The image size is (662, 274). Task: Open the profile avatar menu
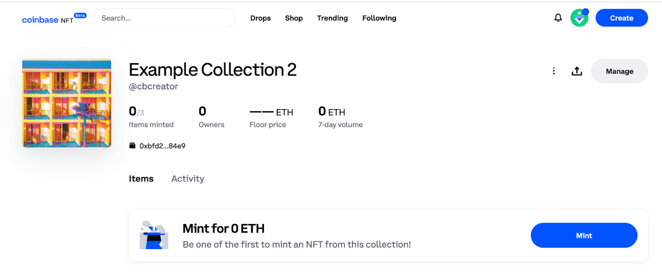click(579, 18)
